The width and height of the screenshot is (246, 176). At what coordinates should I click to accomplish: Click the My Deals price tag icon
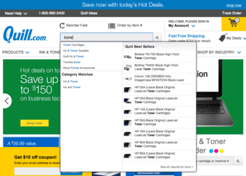(x=223, y=38)
